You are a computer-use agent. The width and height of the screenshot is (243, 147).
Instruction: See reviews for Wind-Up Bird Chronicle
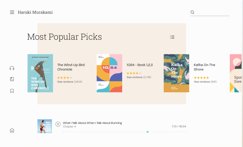(x=70, y=82)
